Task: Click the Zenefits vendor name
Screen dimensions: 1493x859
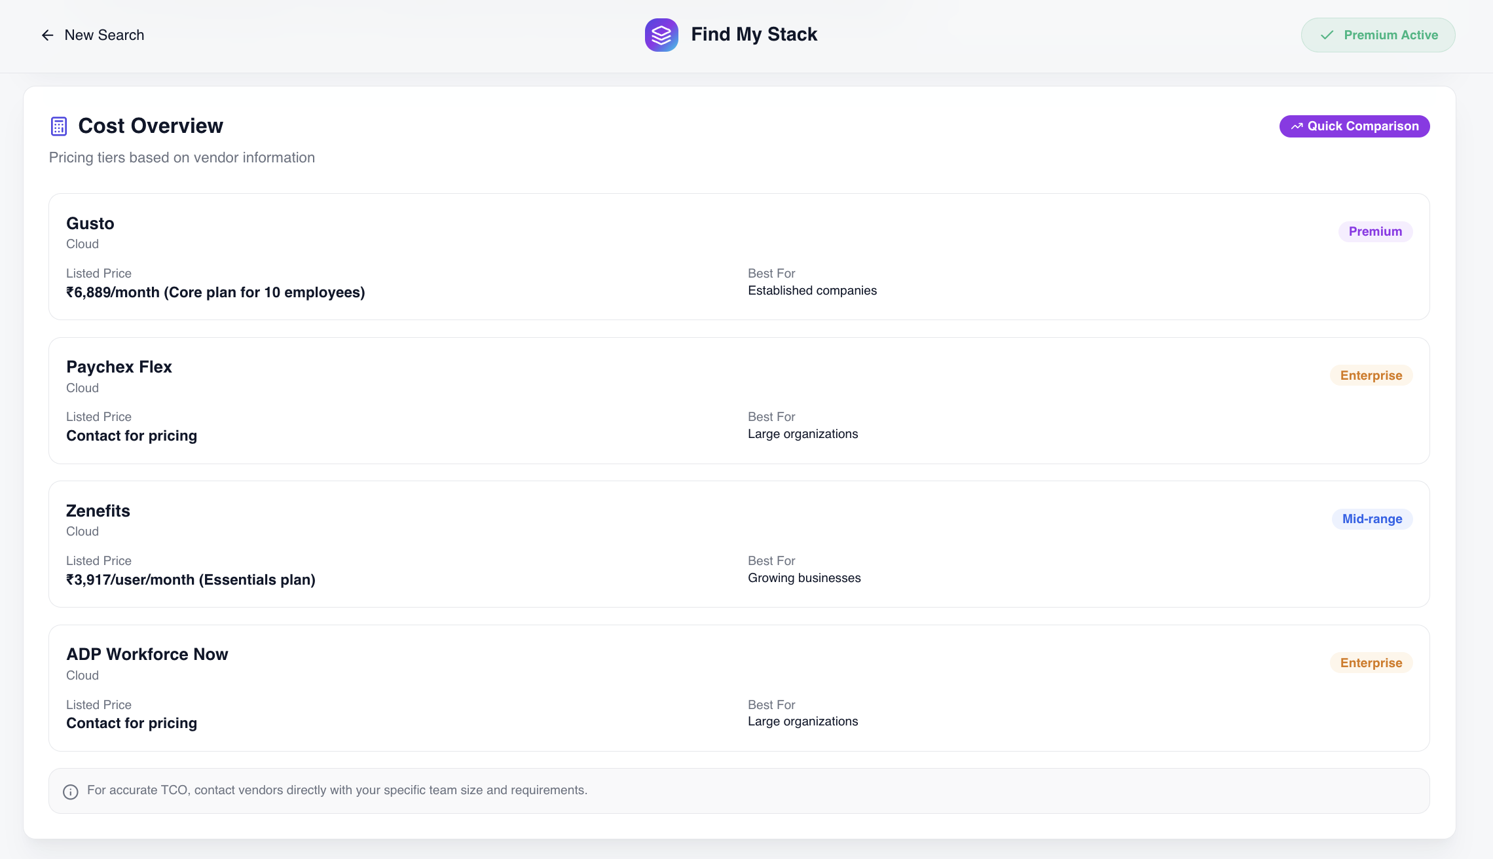Action: 98,511
